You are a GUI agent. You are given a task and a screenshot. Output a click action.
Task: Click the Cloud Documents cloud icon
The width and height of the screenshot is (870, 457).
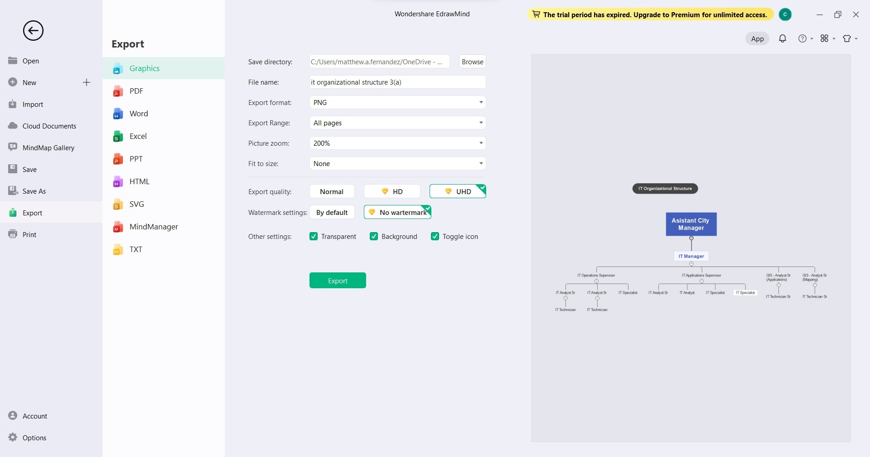pyautogui.click(x=13, y=126)
